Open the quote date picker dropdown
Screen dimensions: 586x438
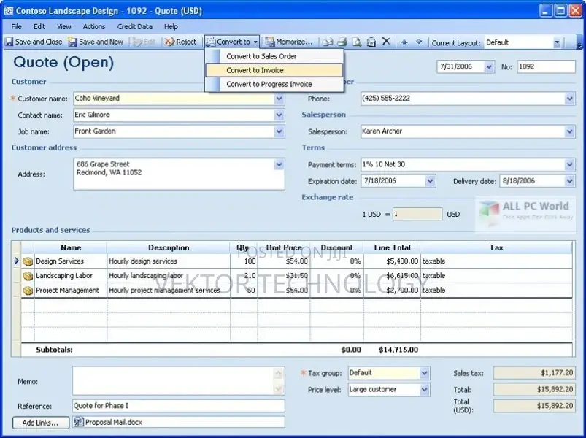[x=489, y=67]
